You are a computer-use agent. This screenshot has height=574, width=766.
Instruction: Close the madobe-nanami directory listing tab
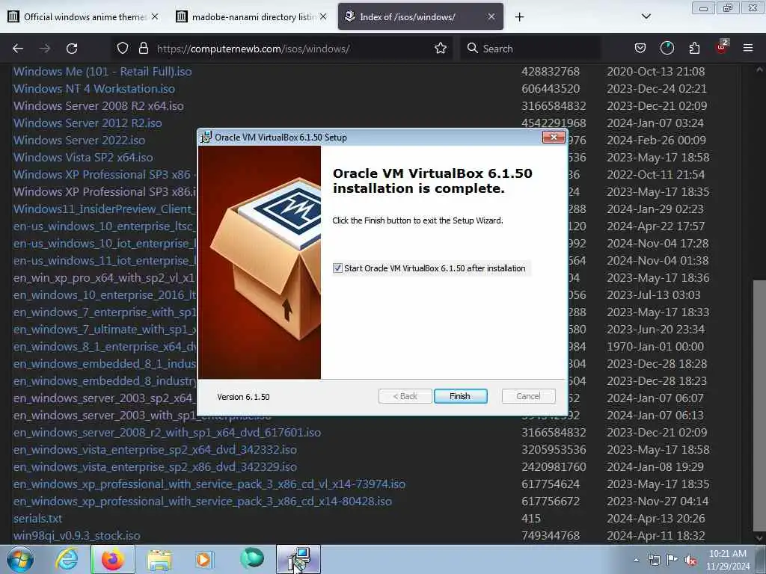click(323, 16)
